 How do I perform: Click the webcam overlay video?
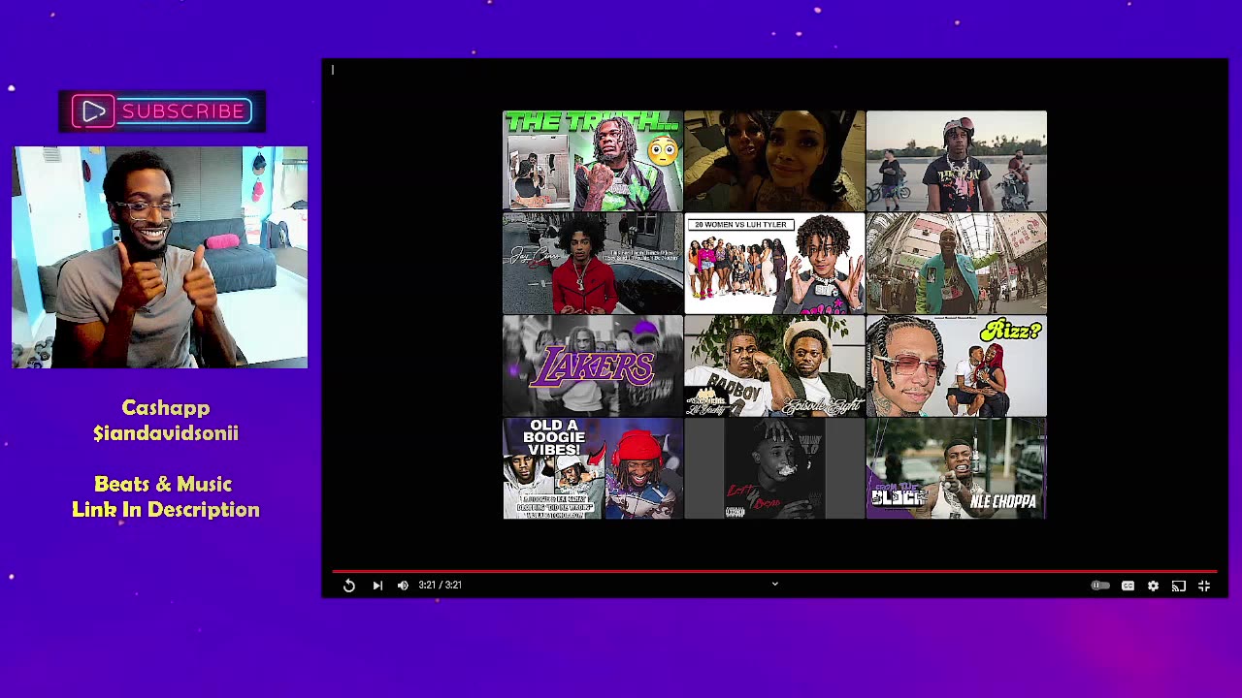pyautogui.click(x=160, y=258)
